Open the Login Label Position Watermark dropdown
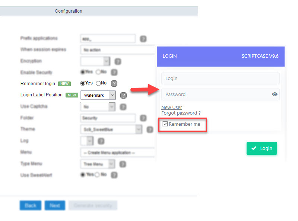This screenshot has height=221, width=298. click(98, 95)
